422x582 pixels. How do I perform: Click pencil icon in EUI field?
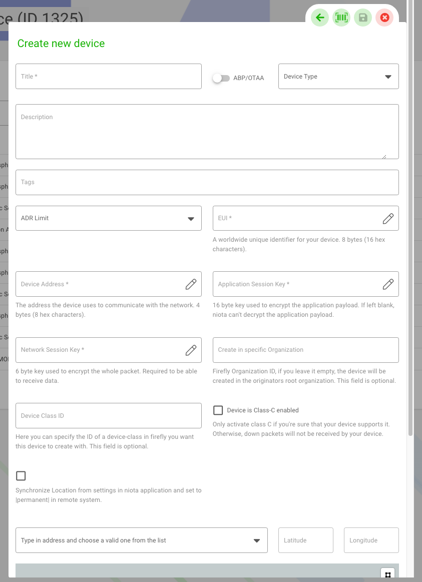[388, 219]
